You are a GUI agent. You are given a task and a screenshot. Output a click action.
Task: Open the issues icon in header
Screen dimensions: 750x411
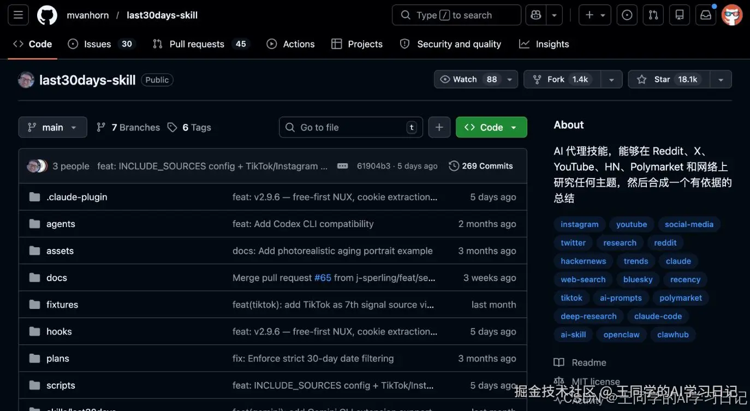click(627, 15)
